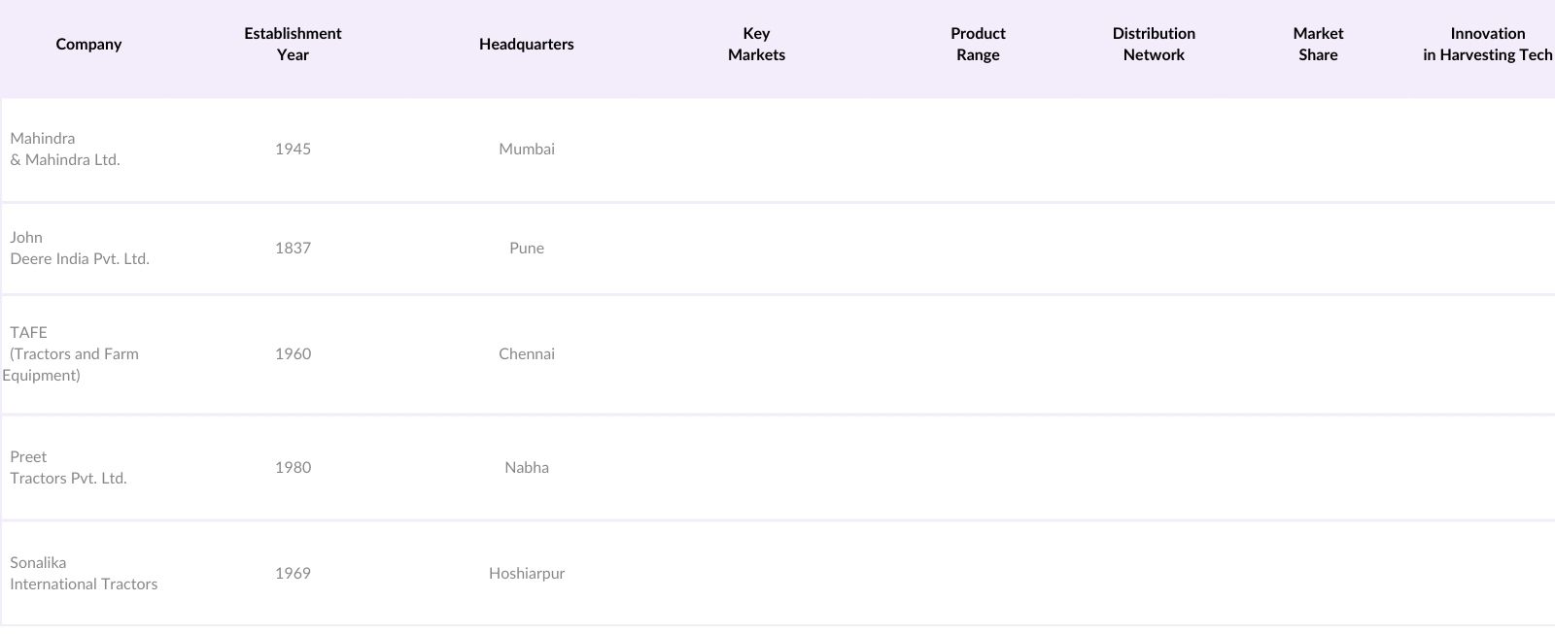Screen dimensions: 1555x634
Task: Select the Key Markets column header
Action: [756, 44]
